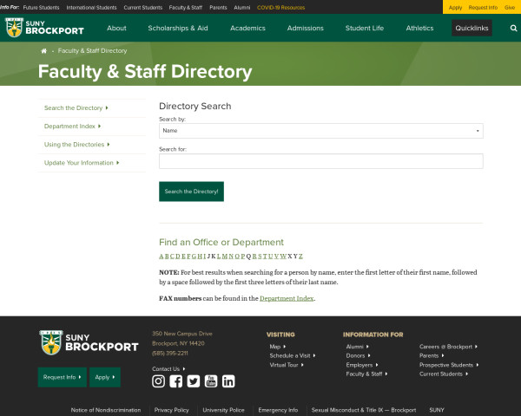Image resolution: width=521 pixels, height=416 pixels.
Task: Open International Students info link
Action: click(x=91, y=7)
